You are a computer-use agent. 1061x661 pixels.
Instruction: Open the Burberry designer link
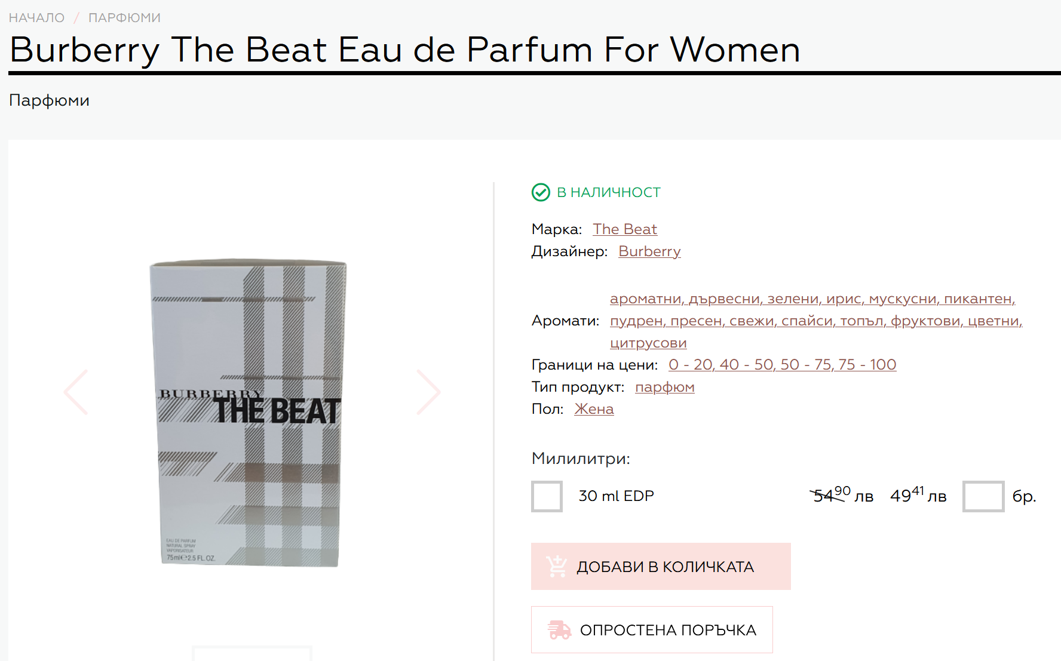649,251
